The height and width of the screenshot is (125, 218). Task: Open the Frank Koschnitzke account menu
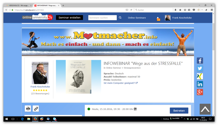pos(178,18)
